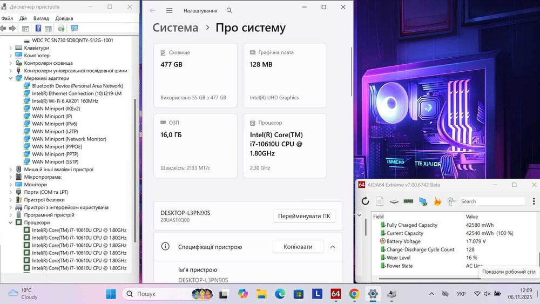
Task: Expand the Контролери сховища node
Action: tap(10, 63)
